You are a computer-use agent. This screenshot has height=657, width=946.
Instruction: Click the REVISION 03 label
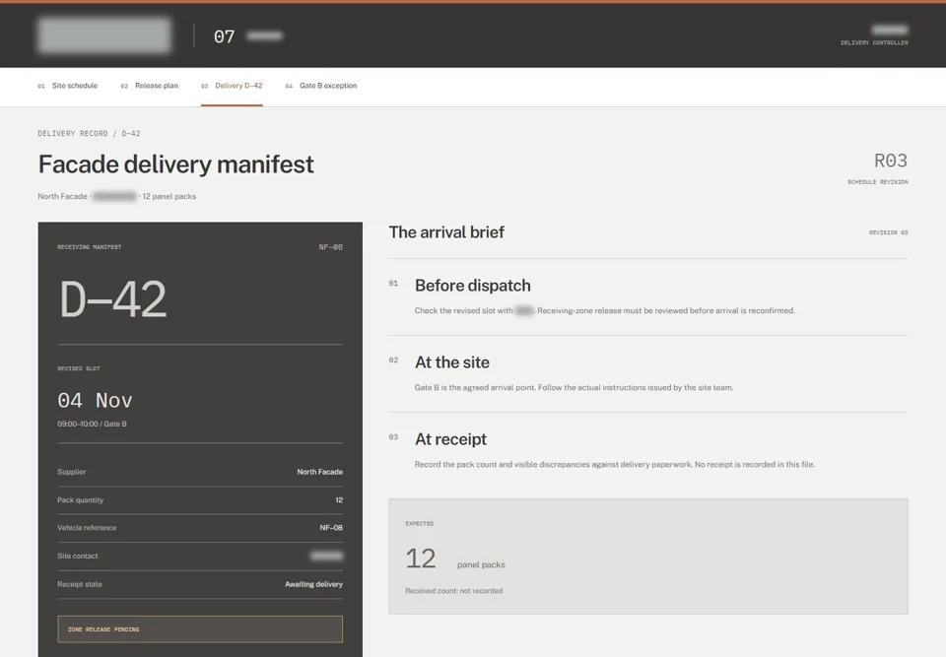888,232
